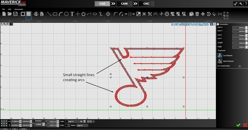Click the Open folder icon
The height and width of the screenshot is (130, 248).
[10, 14]
